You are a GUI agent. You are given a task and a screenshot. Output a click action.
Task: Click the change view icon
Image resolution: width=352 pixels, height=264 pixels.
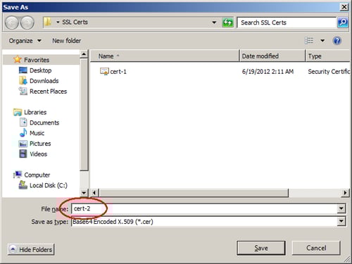click(309, 41)
